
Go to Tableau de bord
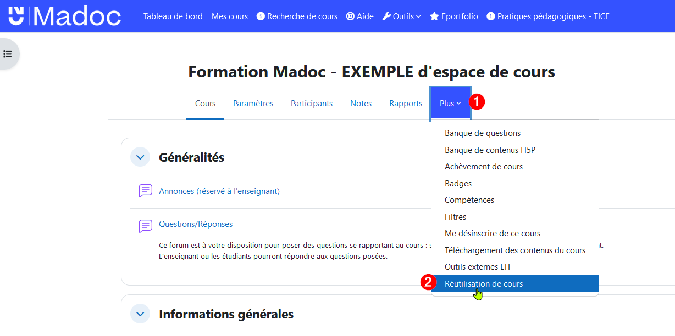pos(173,16)
